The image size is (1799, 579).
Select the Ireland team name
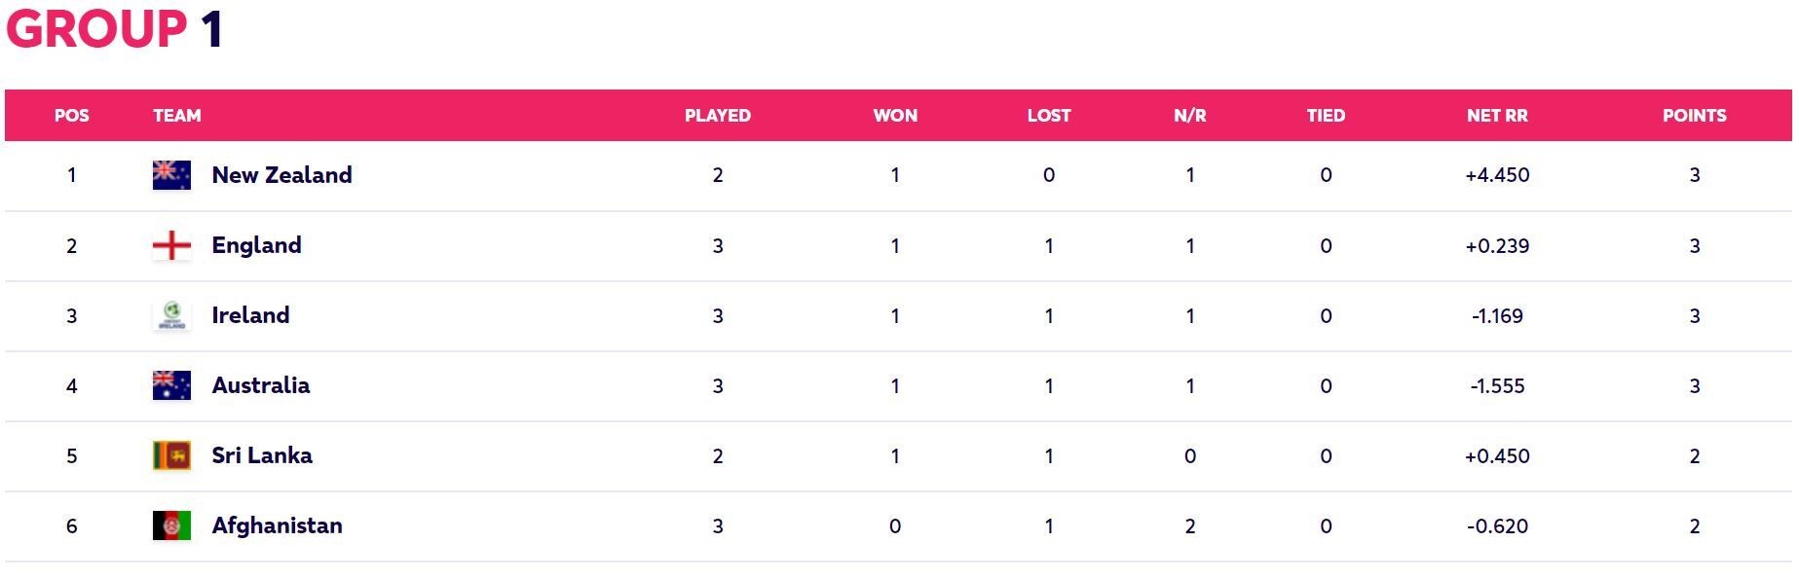250,315
